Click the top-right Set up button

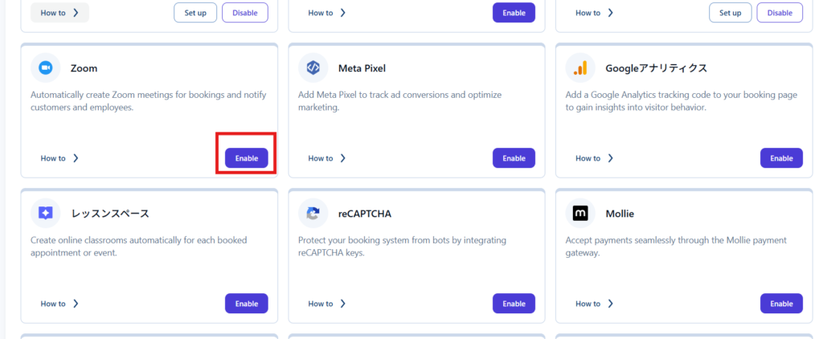click(730, 13)
